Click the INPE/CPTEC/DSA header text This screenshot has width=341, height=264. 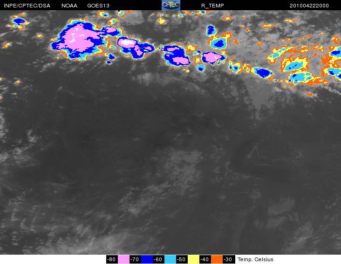click(x=27, y=6)
